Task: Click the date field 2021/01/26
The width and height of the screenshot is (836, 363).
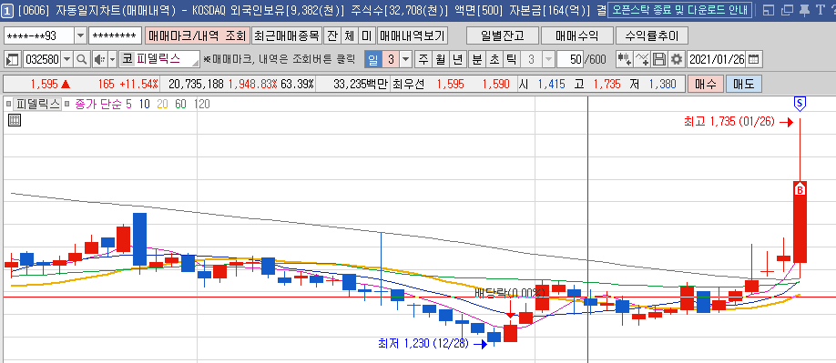Action: (x=717, y=59)
